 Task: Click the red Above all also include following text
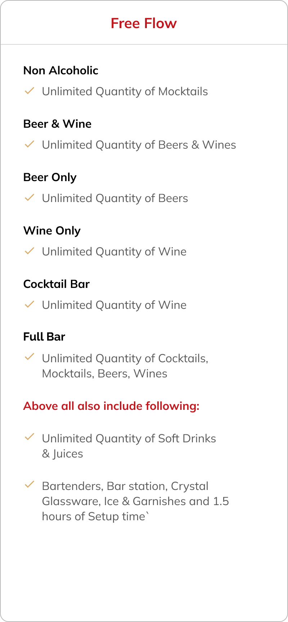pos(111,406)
